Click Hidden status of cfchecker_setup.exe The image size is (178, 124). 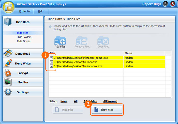pos(128,58)
